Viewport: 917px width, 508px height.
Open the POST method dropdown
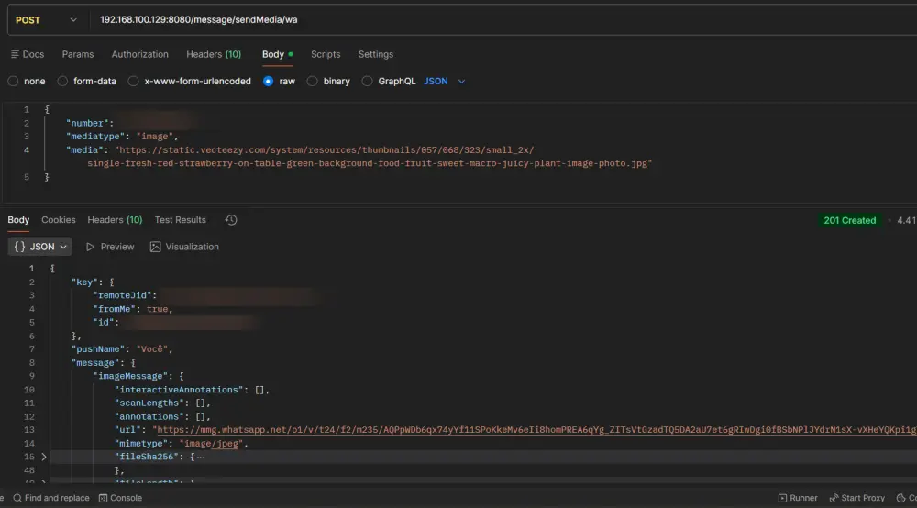pos(46,20)
